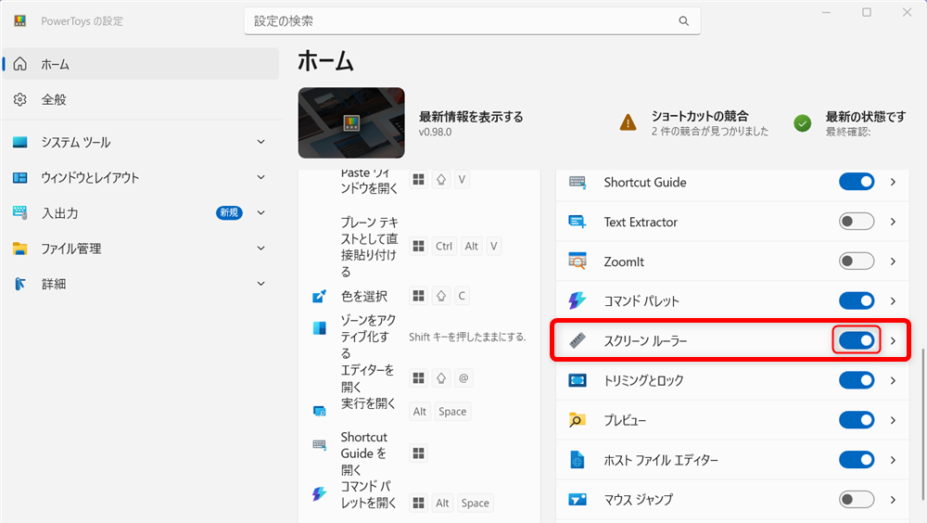Screen dimensions: 927x523
Task: Click the keyboard icon beside Shortcut Guide を開く
Action: click(319, 445)
